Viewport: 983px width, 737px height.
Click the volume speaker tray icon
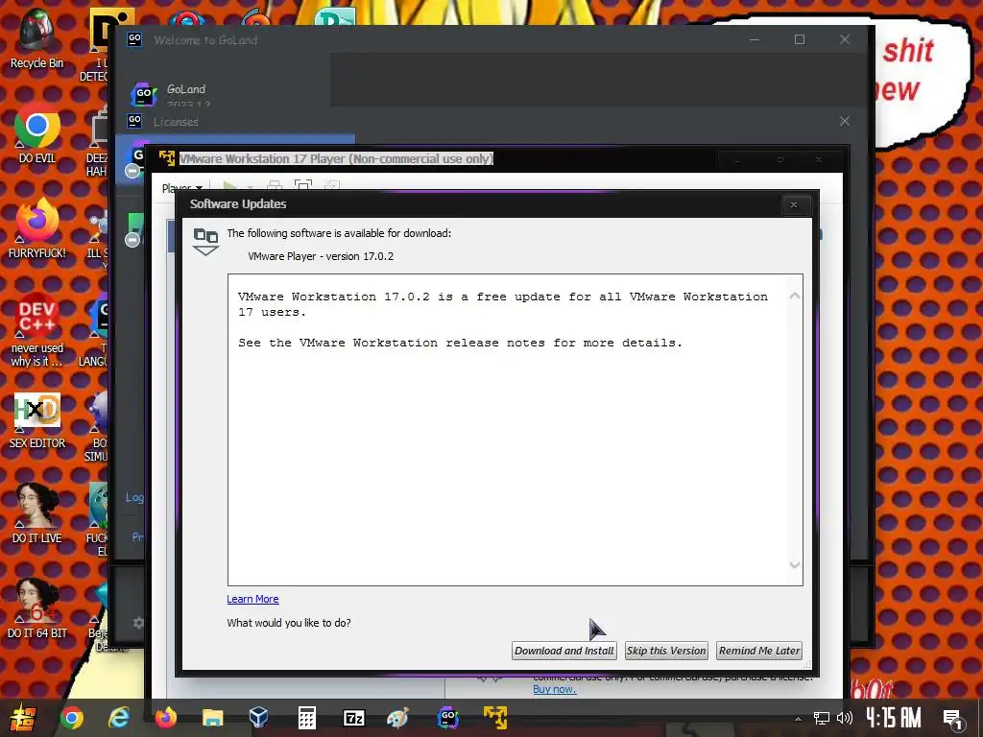(845, 718)
